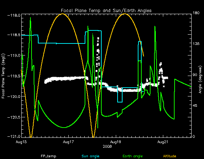
Task: Click the 180 right axis tick label
Action: click(196, 13)
